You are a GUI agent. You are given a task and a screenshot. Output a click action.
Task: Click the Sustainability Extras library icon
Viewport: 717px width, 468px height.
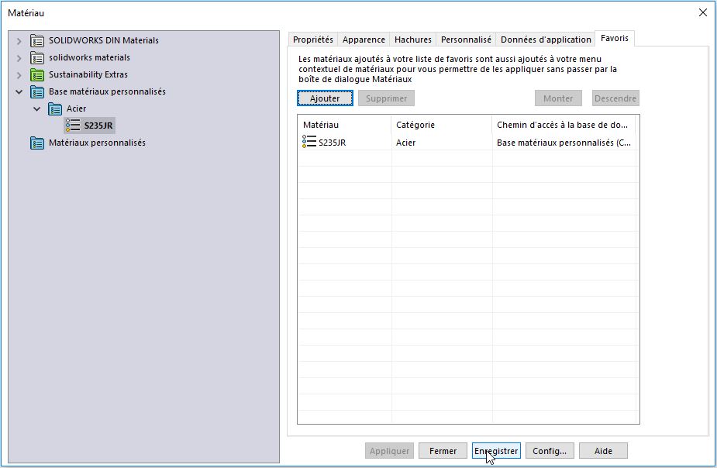point(37,74)
